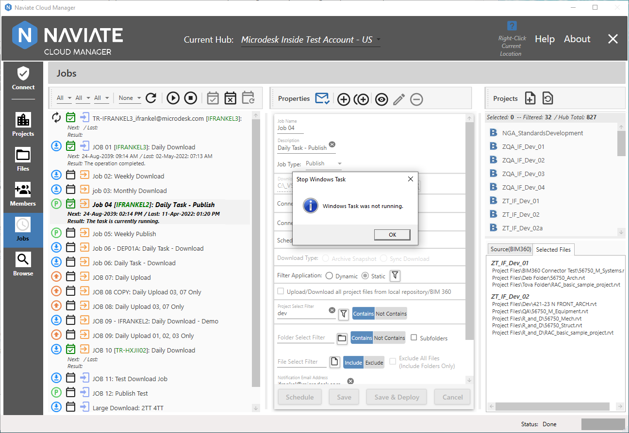Choose Not Contains for Project Select Filter
This screenshot has height=433, width=629.
click(x=391, y=314)
